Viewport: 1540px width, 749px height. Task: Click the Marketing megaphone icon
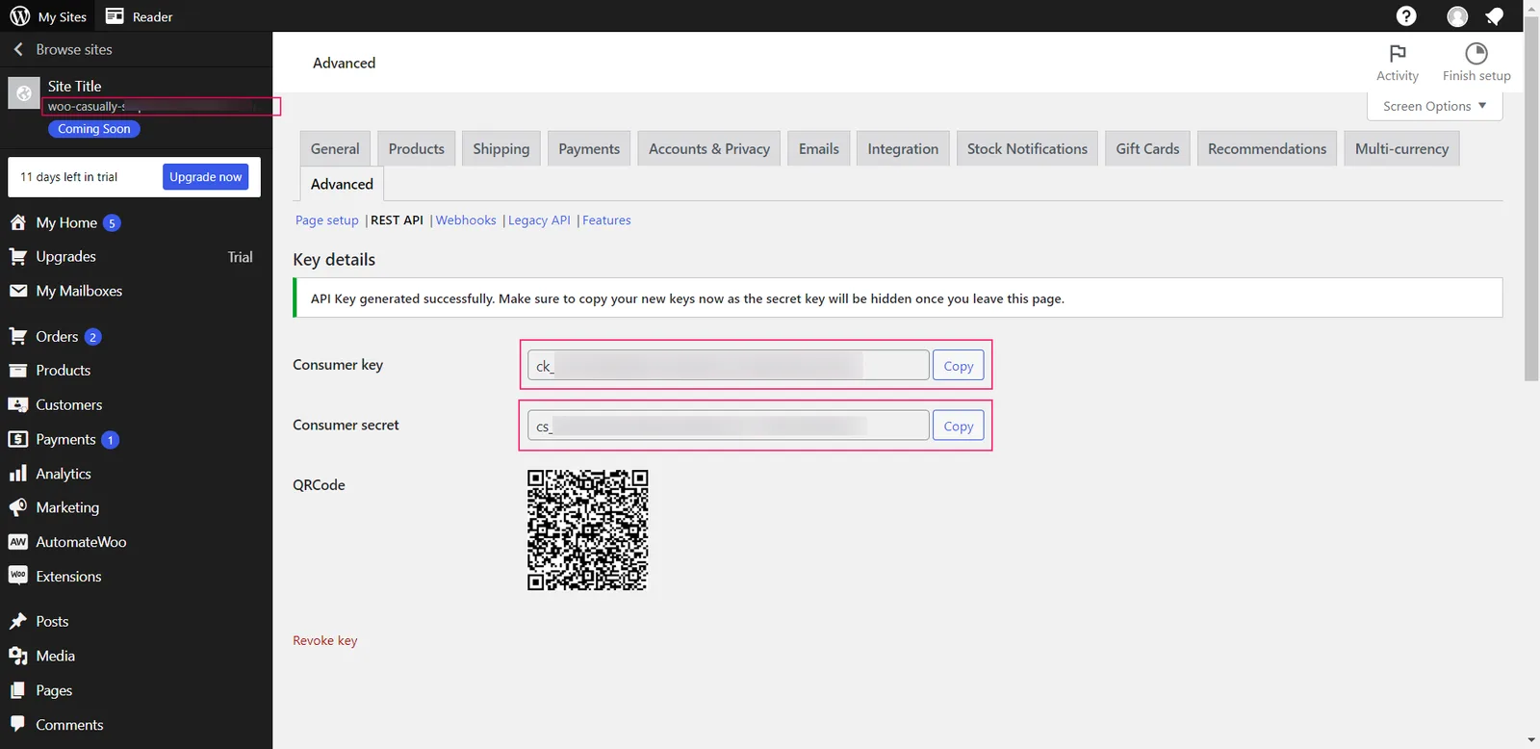point(17,507)
